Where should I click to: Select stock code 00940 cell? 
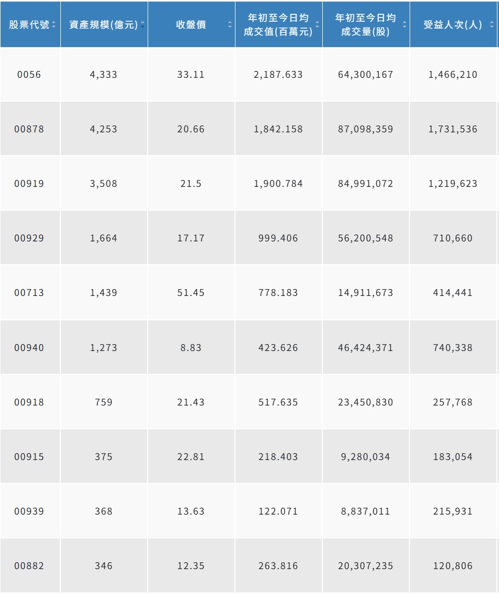[x=30, y=347]
